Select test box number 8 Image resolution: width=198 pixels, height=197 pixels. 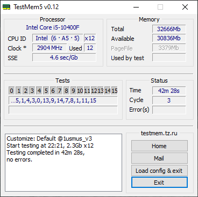pos(66,91)
